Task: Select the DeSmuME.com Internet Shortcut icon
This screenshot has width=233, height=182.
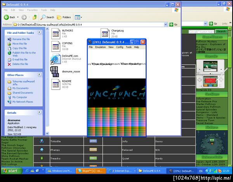Action: 56,59
